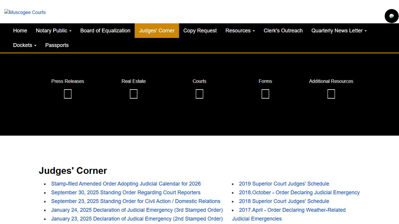Image resolution: width=399 pixels, height=224 pixels.
Task: Open the January 24, 2025 Judicial Emergency declaration
Action: tap(137, 210)
